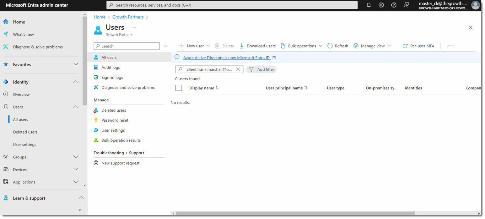Open the New user dropdown

[x=195, y=46]
